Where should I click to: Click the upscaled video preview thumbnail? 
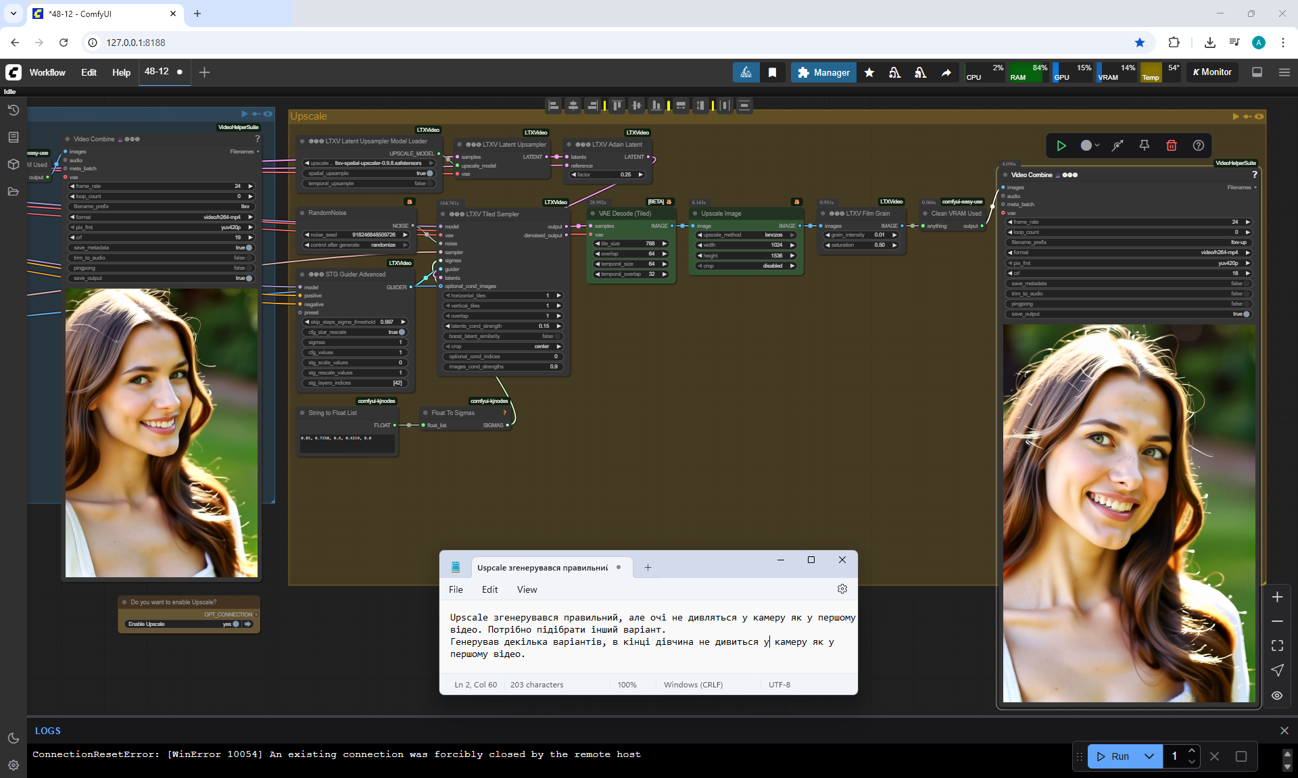1128,514
